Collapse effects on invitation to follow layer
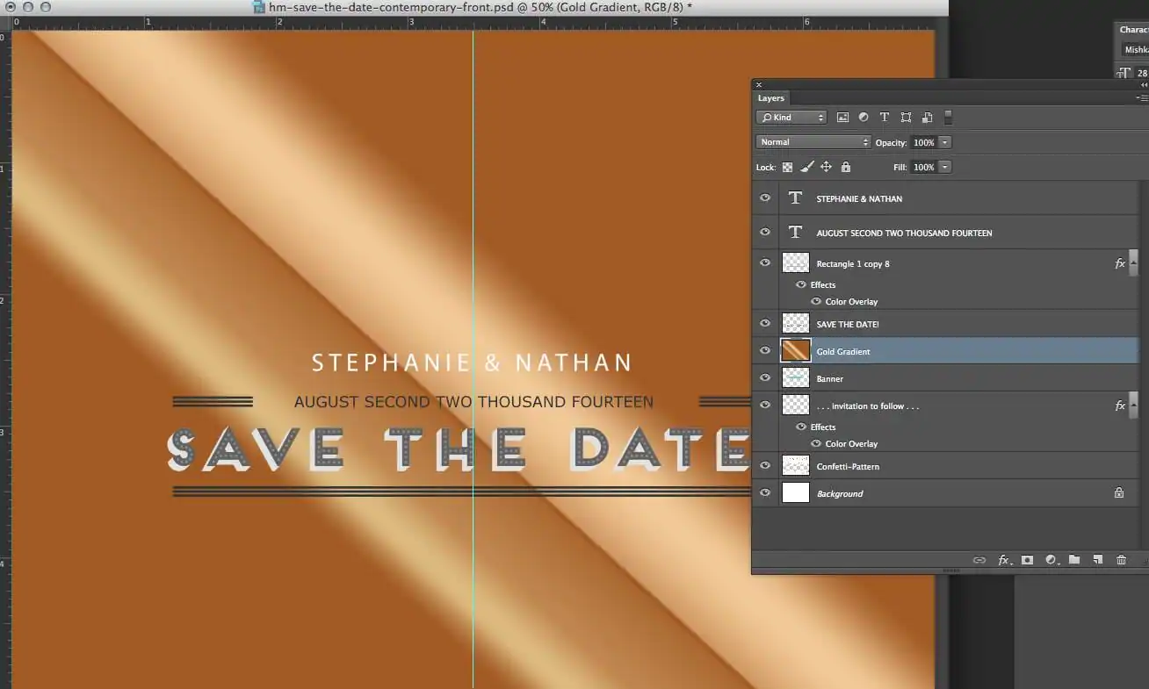This screenshot has width=1149, height=689. tap(1134, 406)
